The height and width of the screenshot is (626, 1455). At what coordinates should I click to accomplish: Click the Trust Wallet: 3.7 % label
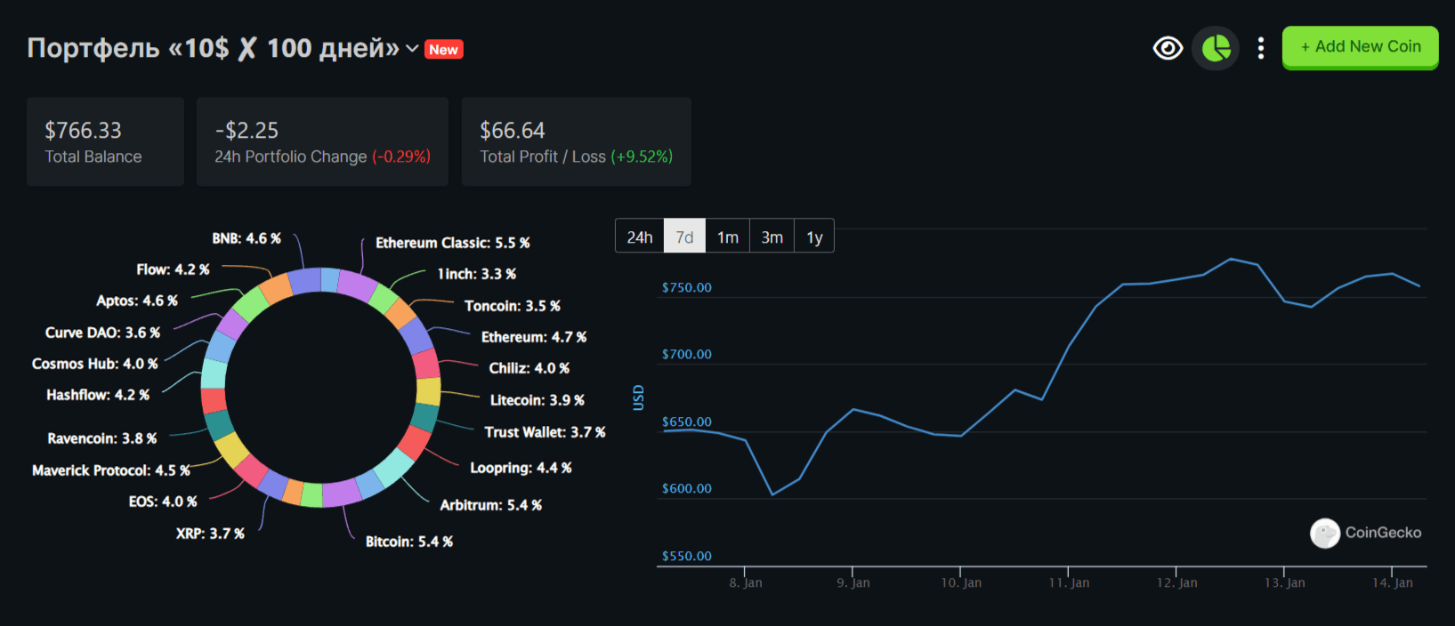point(545,432)
